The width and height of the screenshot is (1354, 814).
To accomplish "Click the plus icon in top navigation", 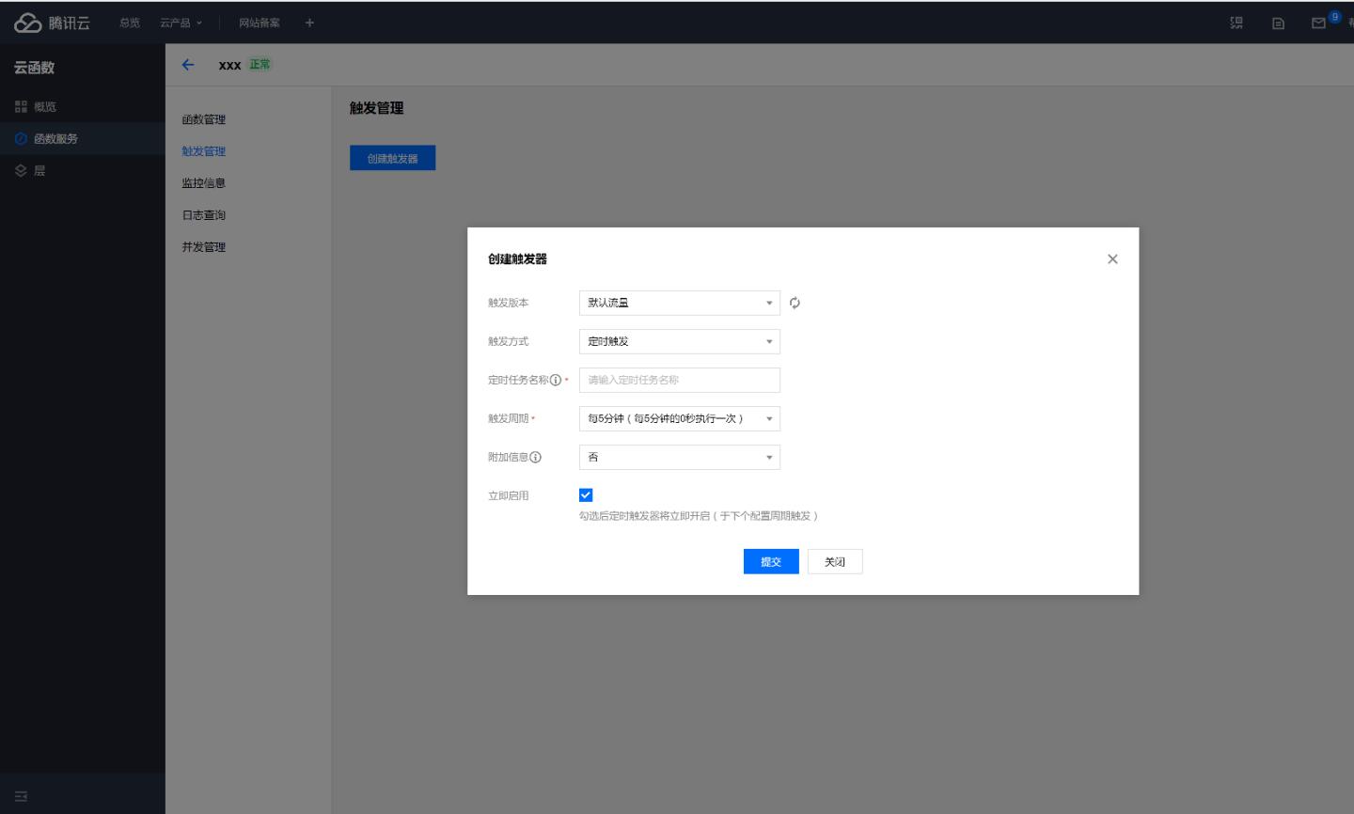I will (x=309, y=23).
